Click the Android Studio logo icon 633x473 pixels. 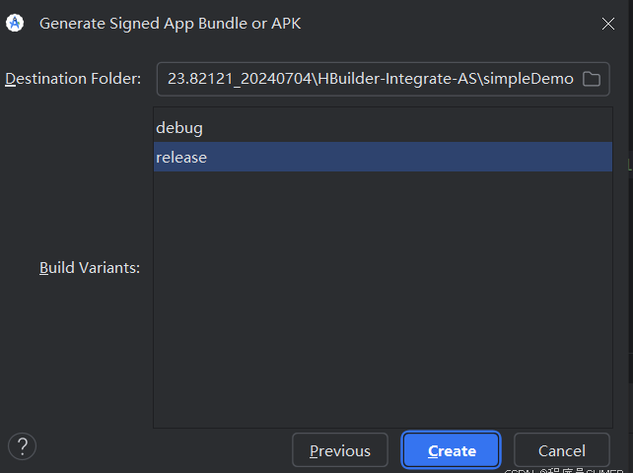pyautogui.click(x=15, y=23)
